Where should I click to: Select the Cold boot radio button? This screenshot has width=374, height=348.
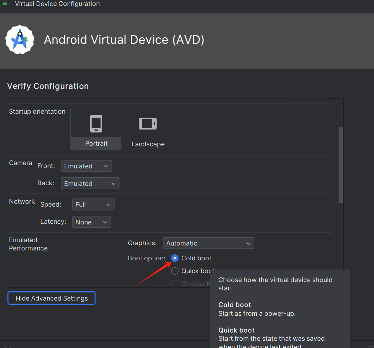[175, 258]
